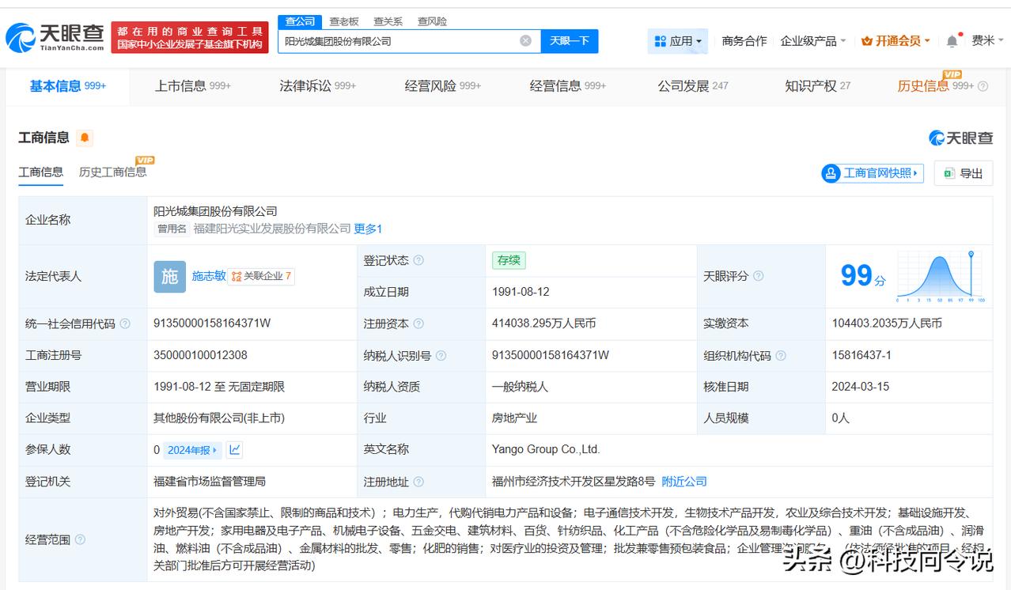
Task: Switch to the 经营信息 tab
Action: coord(567,86)
